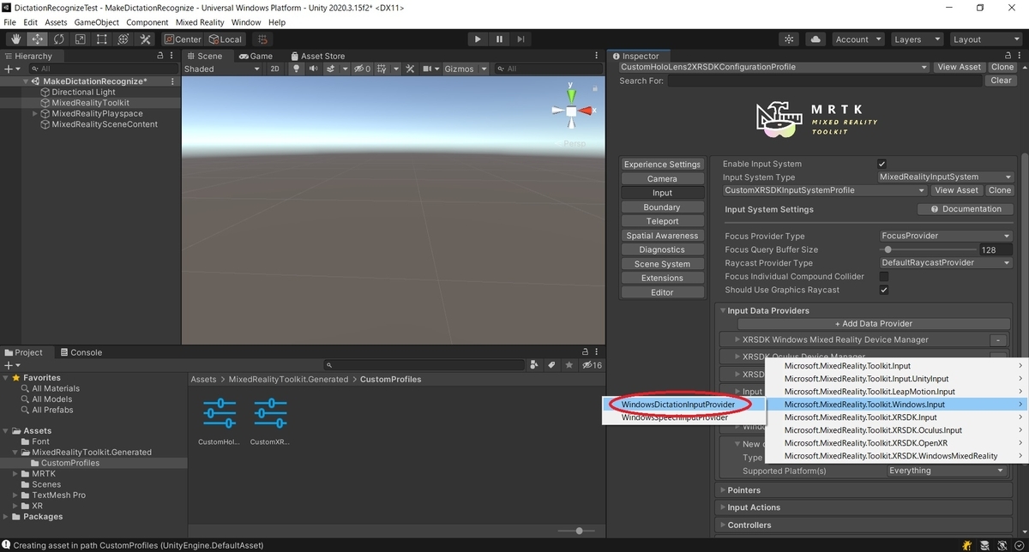The height and width of the screenshot is (552, 1029).
Task: Open Account dropdown
Action: click(857, 39)
